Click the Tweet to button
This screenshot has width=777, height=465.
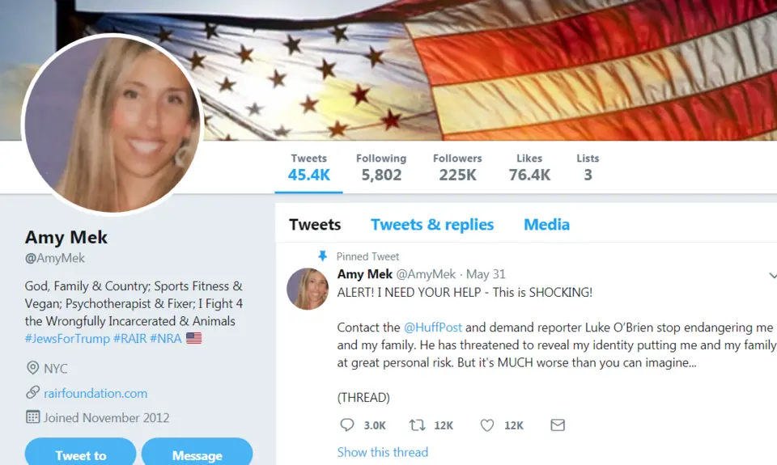[x=80, y=451]
